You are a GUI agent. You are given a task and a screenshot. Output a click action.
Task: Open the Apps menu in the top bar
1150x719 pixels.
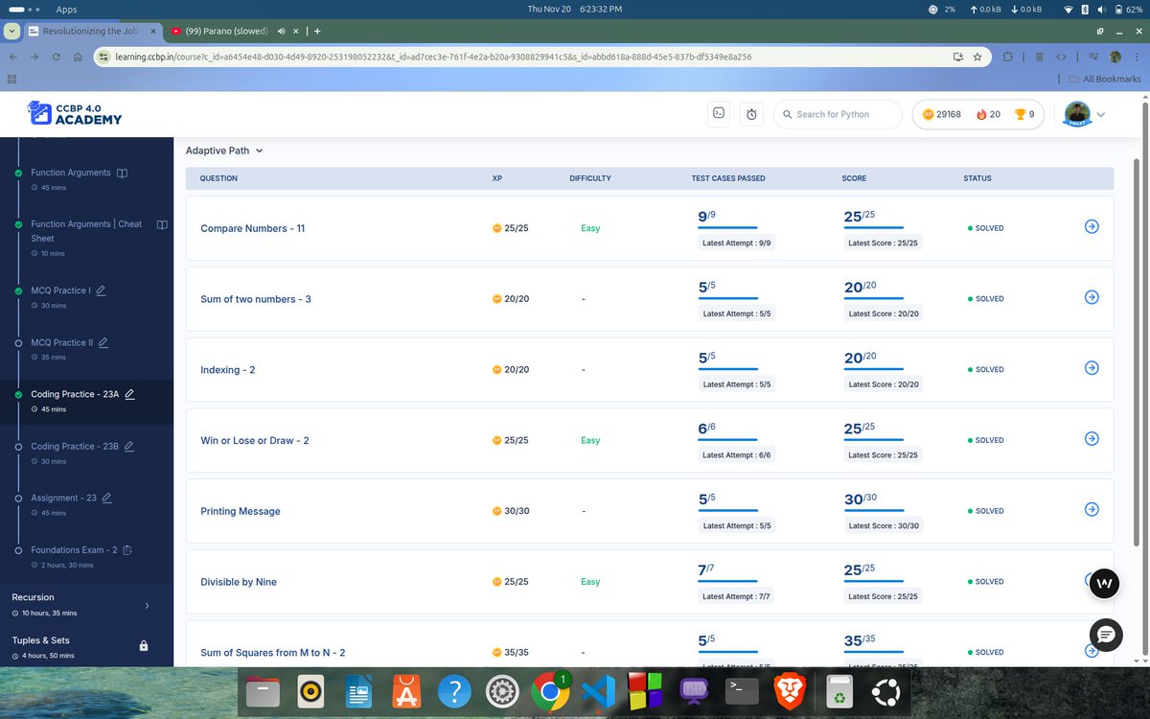pos(66,10)
